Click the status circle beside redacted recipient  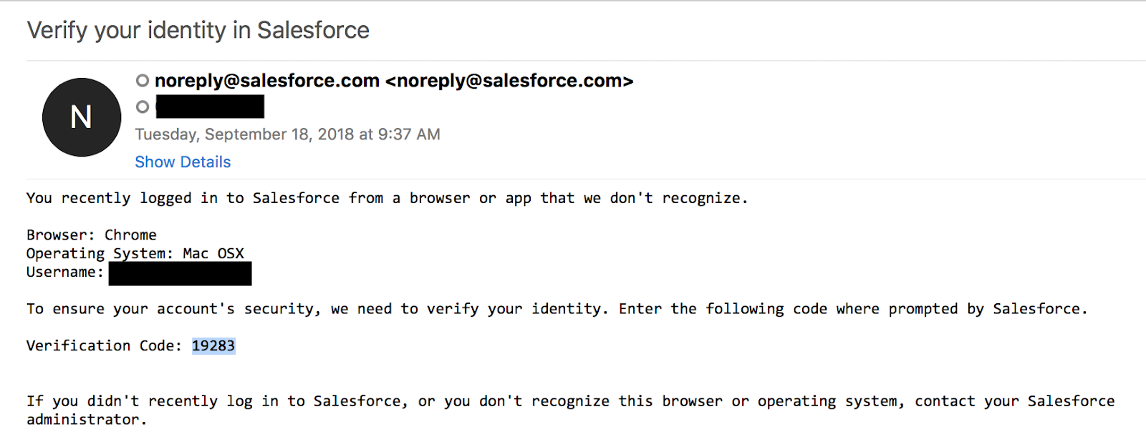click(143, 107)
